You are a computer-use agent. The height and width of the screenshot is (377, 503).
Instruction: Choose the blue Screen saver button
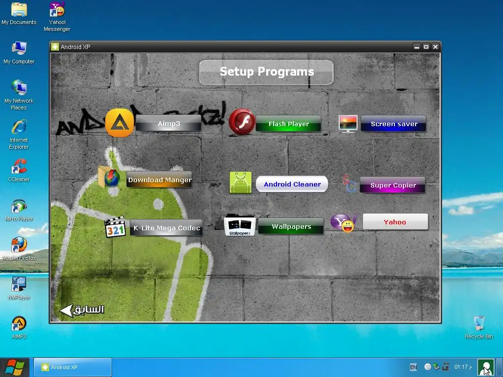coord(393,124)
